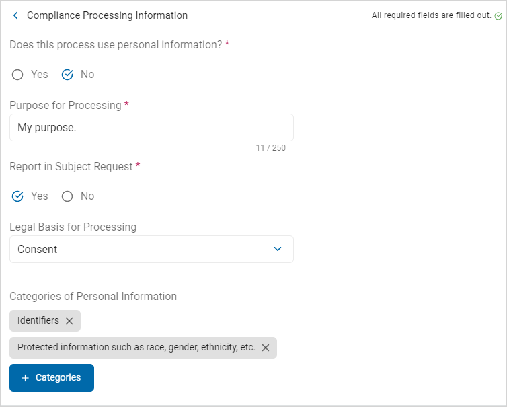The image size is (507, 407).
Task: Click the Purpose for Processing text field
Action: 151,127
